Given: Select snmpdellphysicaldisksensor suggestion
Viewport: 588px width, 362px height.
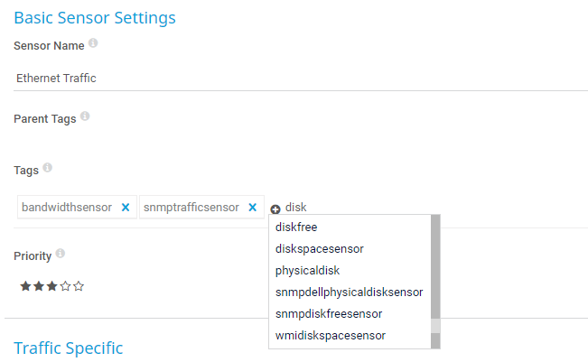Looking at the screenshot, I should click(x=349, y=292).
